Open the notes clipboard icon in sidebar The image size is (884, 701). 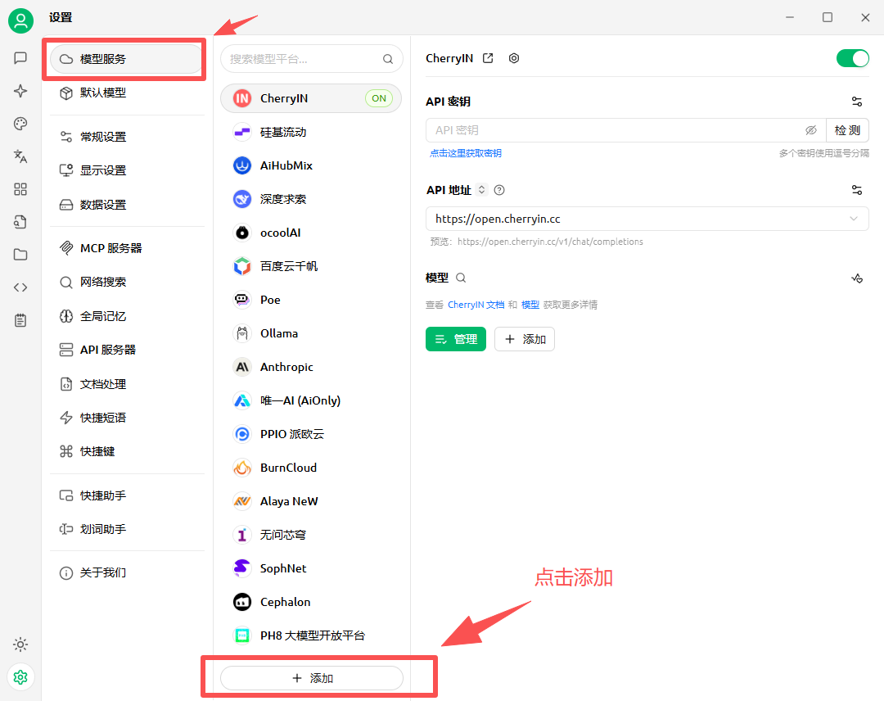coord(20,320)
